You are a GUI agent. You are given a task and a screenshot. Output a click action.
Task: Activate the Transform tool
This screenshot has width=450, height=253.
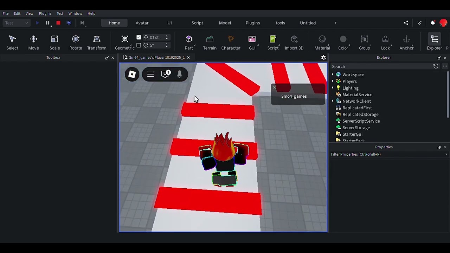click(97, 42)
